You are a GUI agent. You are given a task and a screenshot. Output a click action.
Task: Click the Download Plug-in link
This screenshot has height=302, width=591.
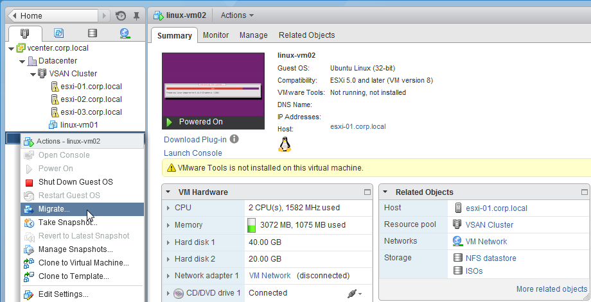195,140
